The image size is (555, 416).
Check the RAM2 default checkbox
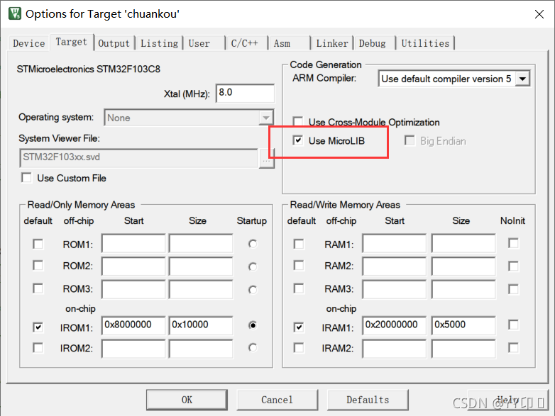click(299, 266)
